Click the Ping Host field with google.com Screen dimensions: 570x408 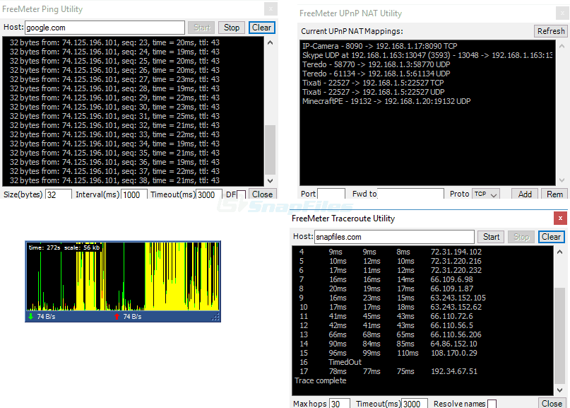(105, 28)
